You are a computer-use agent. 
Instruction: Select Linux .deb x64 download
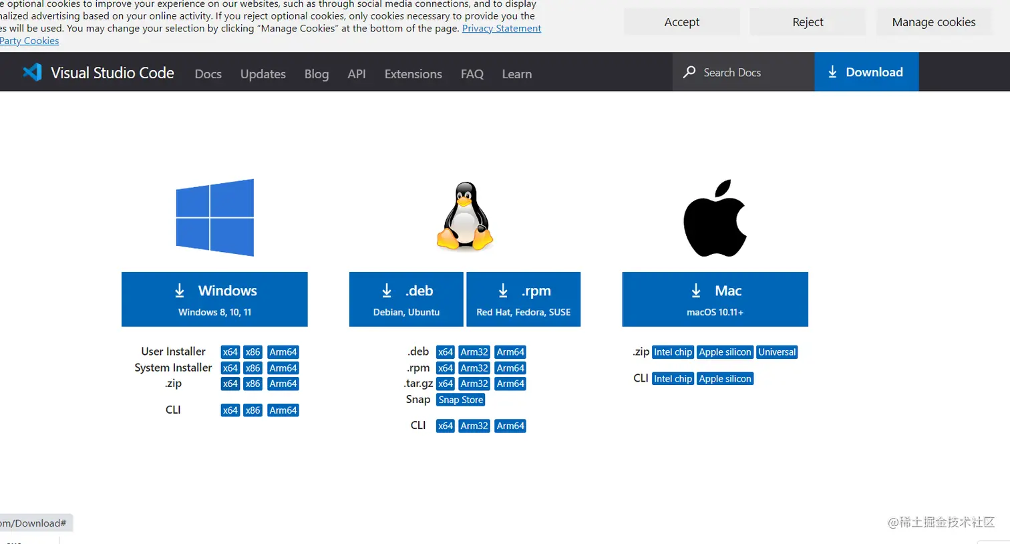446,352
